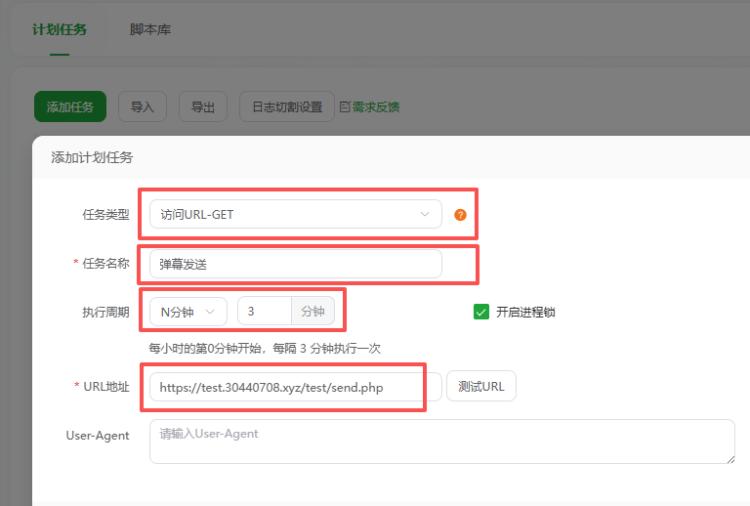Follow the 需求反馈 link text
This screenshot has width=750, height=506.
pos(376,106)
